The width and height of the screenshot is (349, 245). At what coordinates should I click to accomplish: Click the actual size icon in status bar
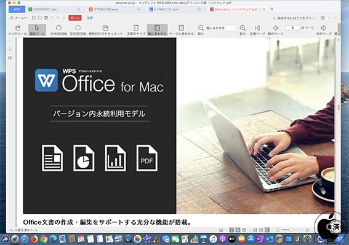tap(255, 230)
